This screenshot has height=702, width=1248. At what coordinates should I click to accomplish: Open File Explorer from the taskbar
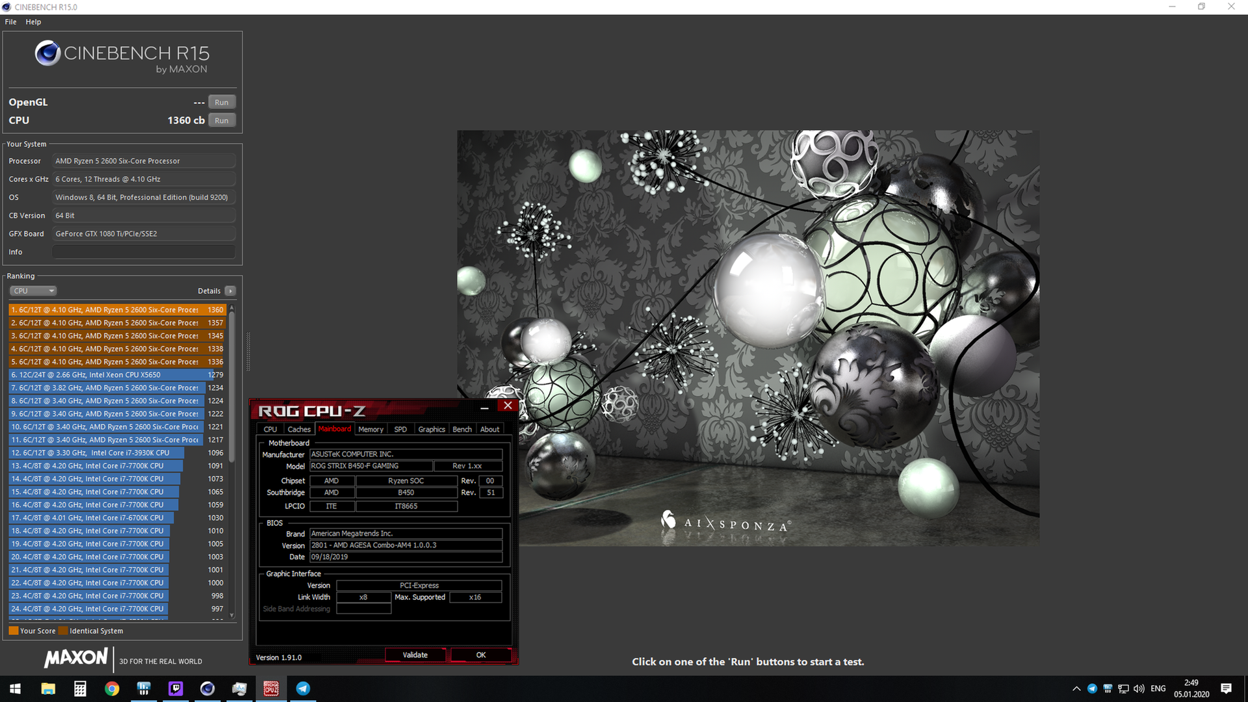pyautogui.click(x=48, y=688)
